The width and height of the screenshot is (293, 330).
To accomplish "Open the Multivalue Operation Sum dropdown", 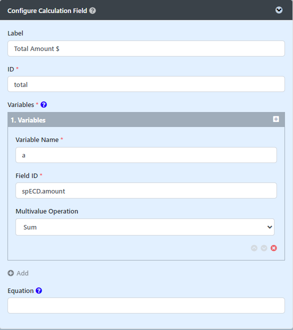I will [x=145, y=227].
